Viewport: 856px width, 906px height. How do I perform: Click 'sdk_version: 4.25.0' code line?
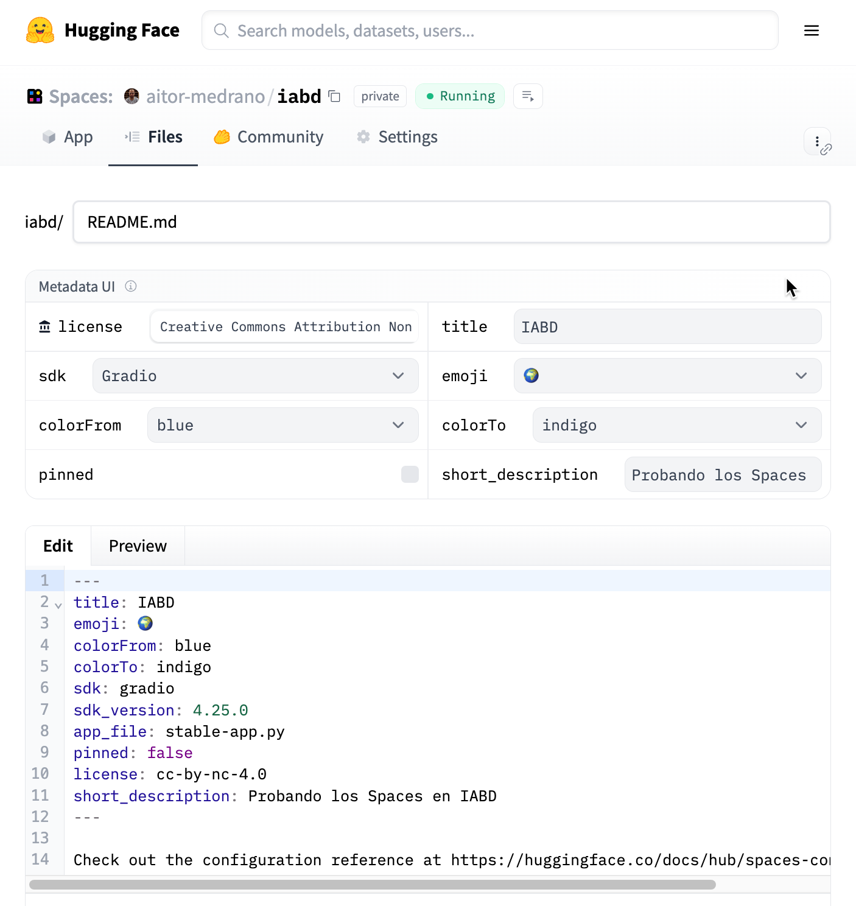(x=161, y=710)
